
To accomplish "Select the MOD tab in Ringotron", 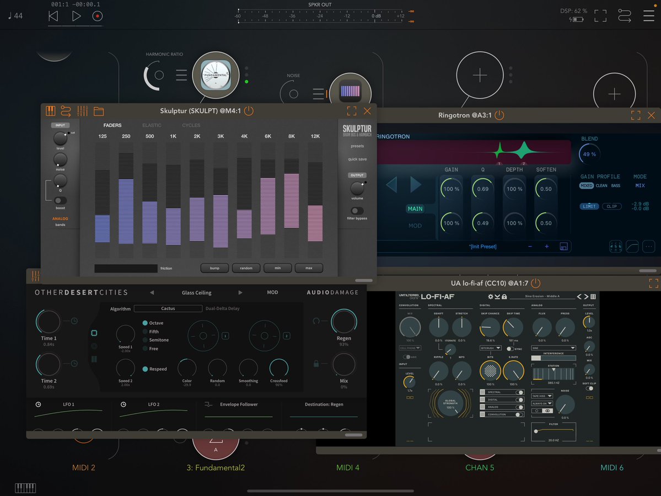I will (415, 226).
